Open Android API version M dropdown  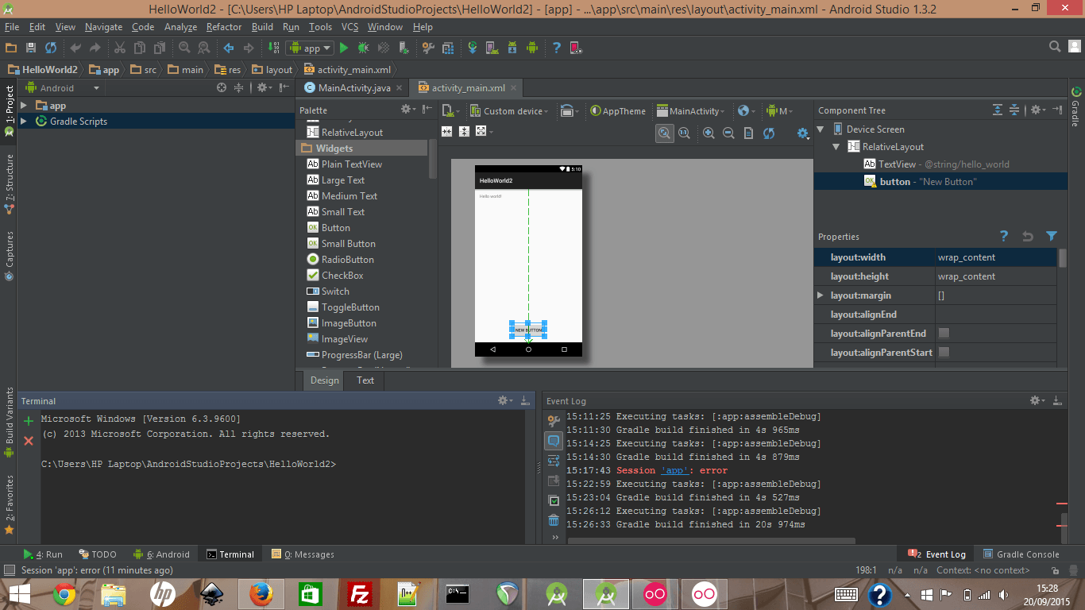pyautogui.click(x=780, y=110)
